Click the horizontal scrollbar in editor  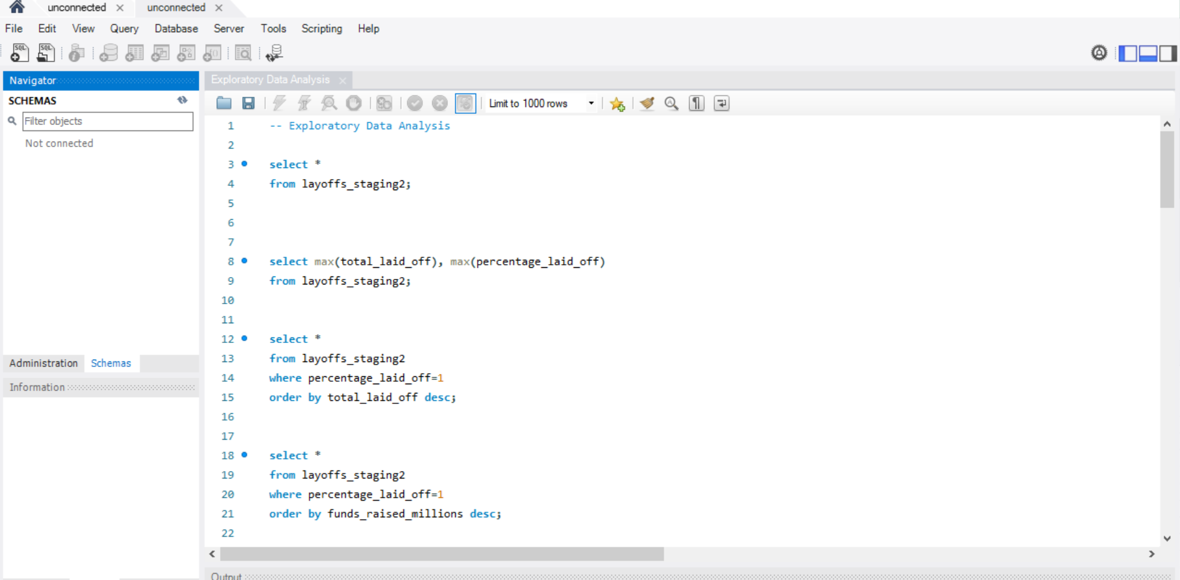(441, 554)
